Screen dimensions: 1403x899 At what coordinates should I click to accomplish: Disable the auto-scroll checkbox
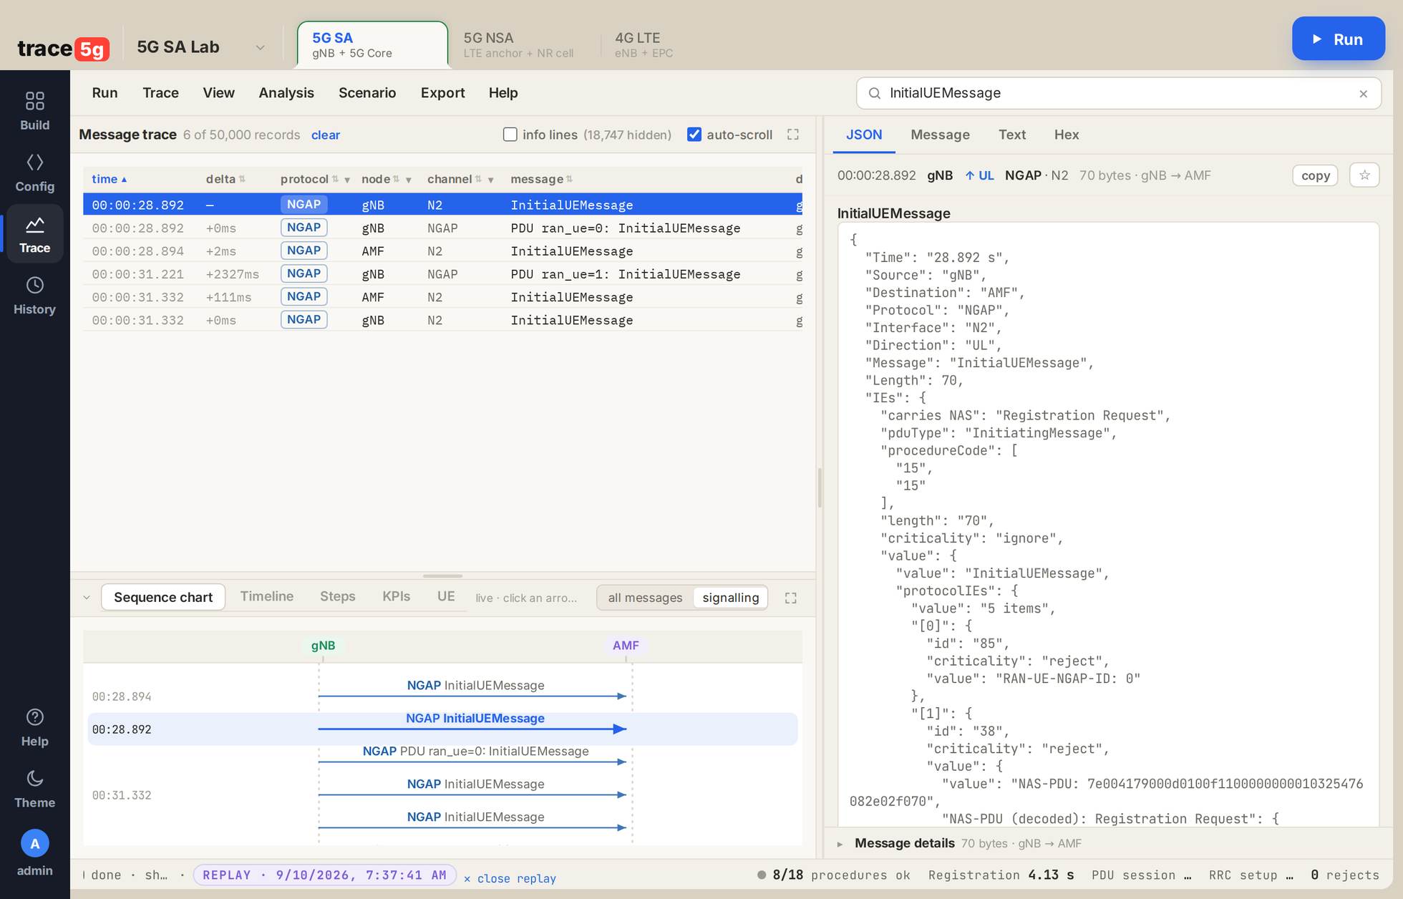pos(694,135)
